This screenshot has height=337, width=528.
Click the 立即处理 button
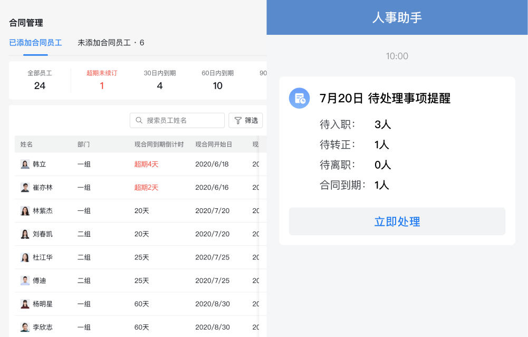tap(397, 222)
